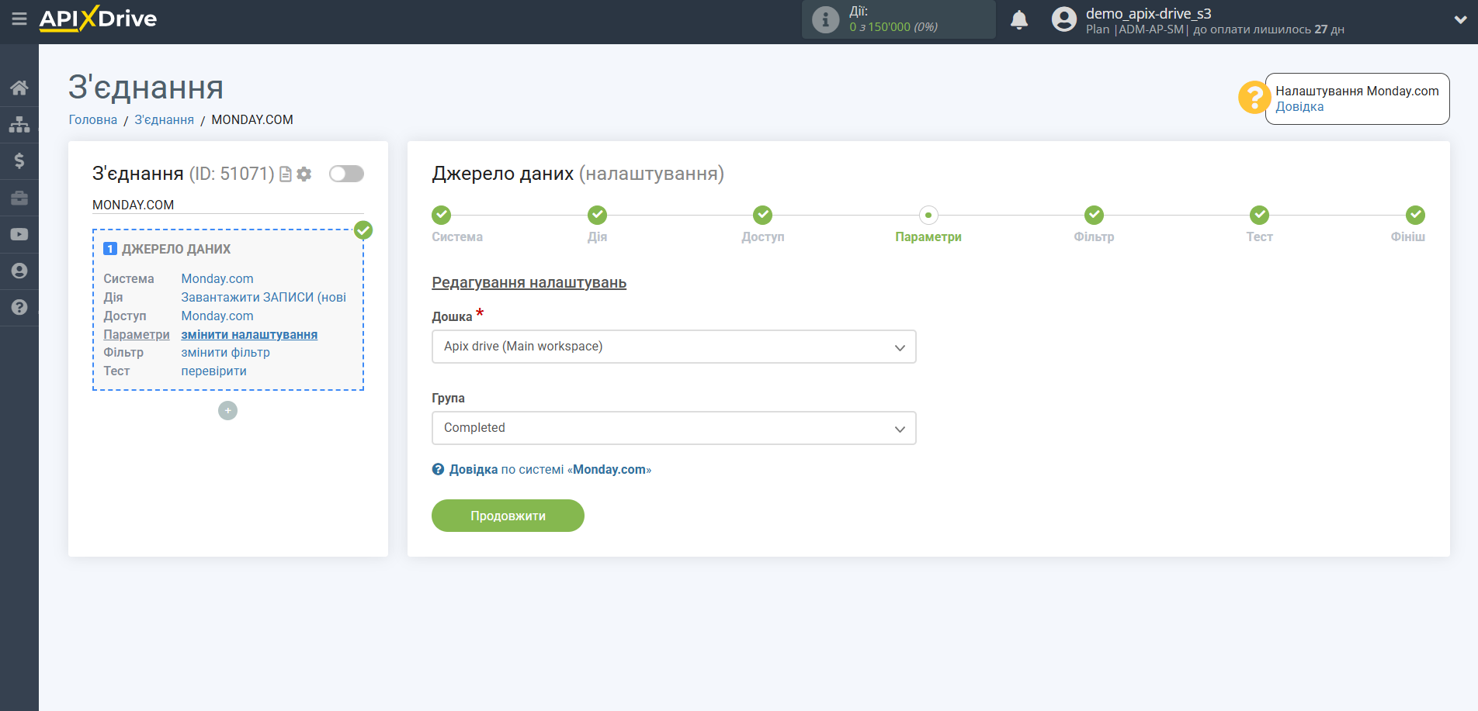Click змінити фільтр link

click(226, 352)
